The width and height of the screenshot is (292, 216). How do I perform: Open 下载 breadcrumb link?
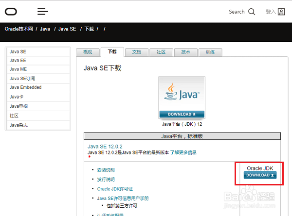click(89, 29)
